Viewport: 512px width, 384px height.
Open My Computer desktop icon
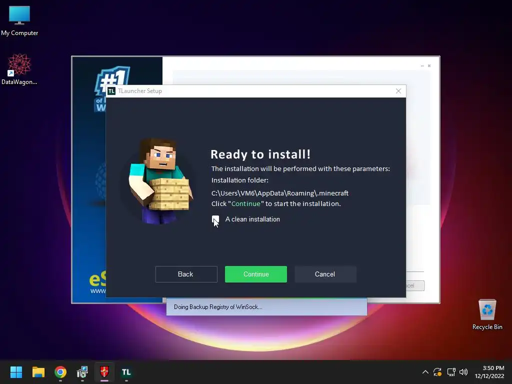[19, 21]
